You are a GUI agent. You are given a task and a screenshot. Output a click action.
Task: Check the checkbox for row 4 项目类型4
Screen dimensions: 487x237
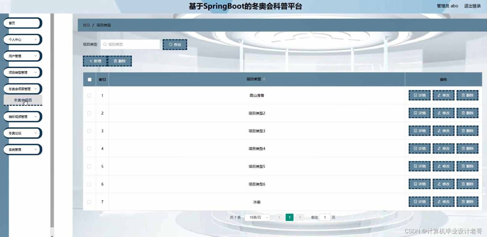[x=89, y=149]
